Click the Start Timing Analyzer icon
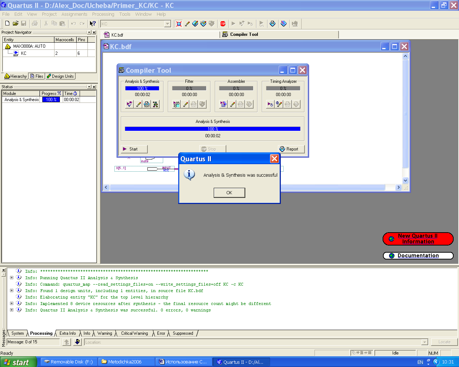Screen dimensions: 459x367 click(x=270, y=104)
